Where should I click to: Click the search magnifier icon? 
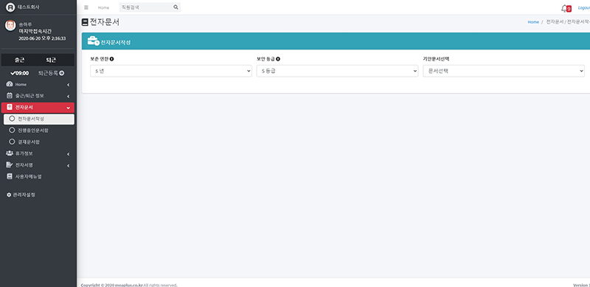tap(176, 7)
